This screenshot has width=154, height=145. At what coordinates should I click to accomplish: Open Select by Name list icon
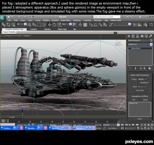(x=34, y=24)
